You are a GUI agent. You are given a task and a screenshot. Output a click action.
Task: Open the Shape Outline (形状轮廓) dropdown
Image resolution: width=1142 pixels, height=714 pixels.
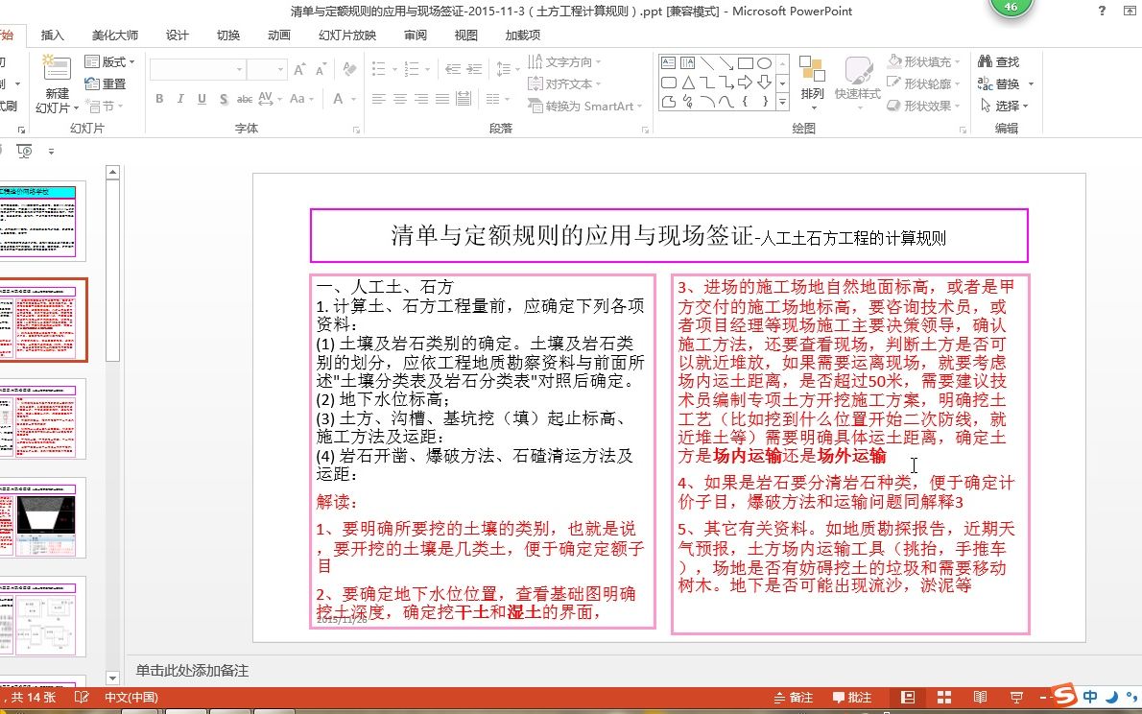pyautogui.click(x=918, y=82)
